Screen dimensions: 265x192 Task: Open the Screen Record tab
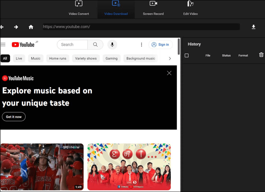click(x=153, y=8)
